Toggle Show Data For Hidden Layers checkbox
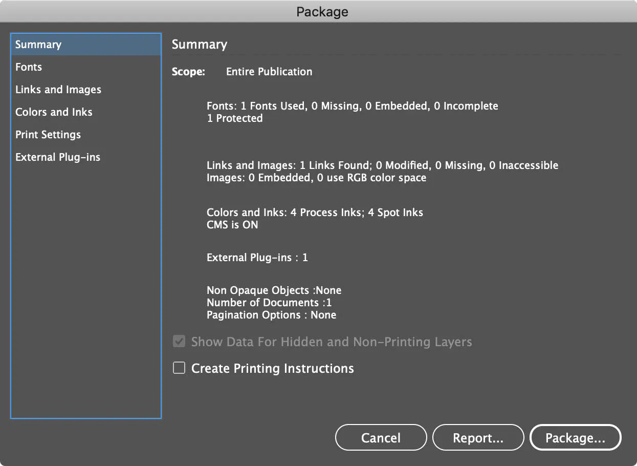Viewport: 637px width, 466px height. (x=179, y=342)
